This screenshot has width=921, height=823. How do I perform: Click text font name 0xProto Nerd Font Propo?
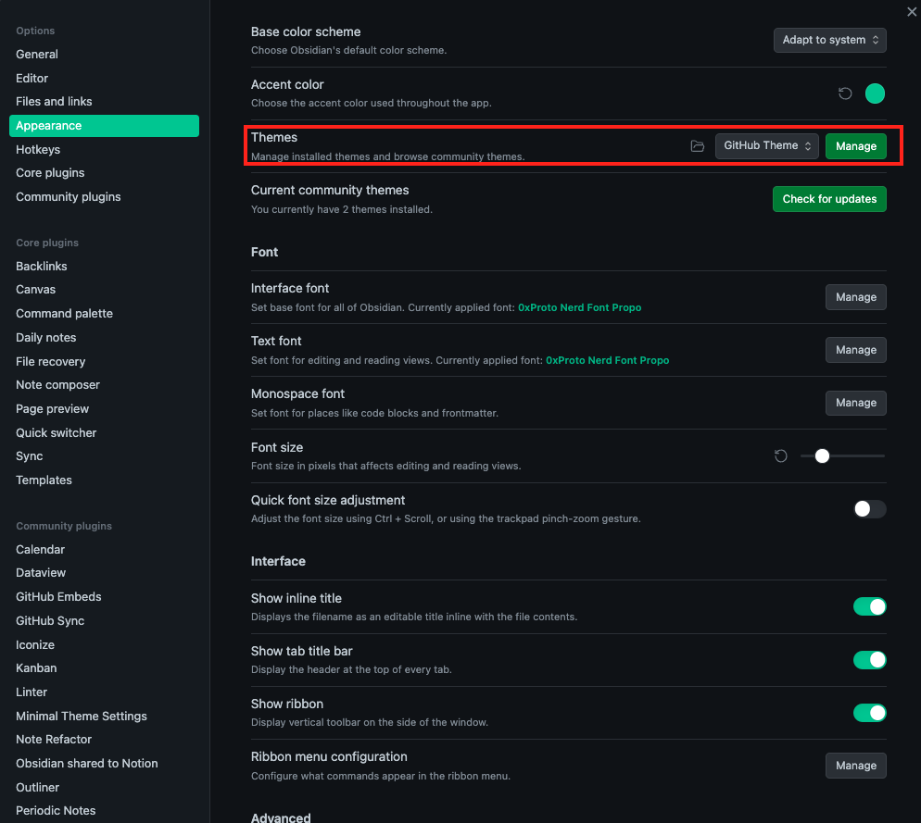[607, 360]
